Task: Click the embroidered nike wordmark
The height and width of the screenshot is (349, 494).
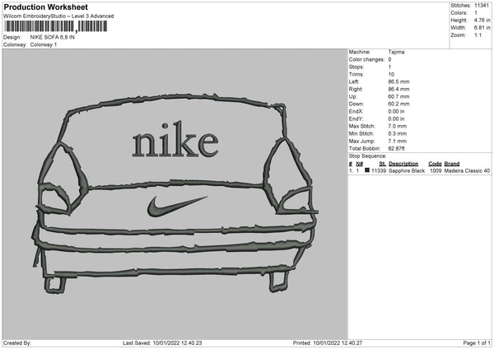Action: (x=175, y=140)
